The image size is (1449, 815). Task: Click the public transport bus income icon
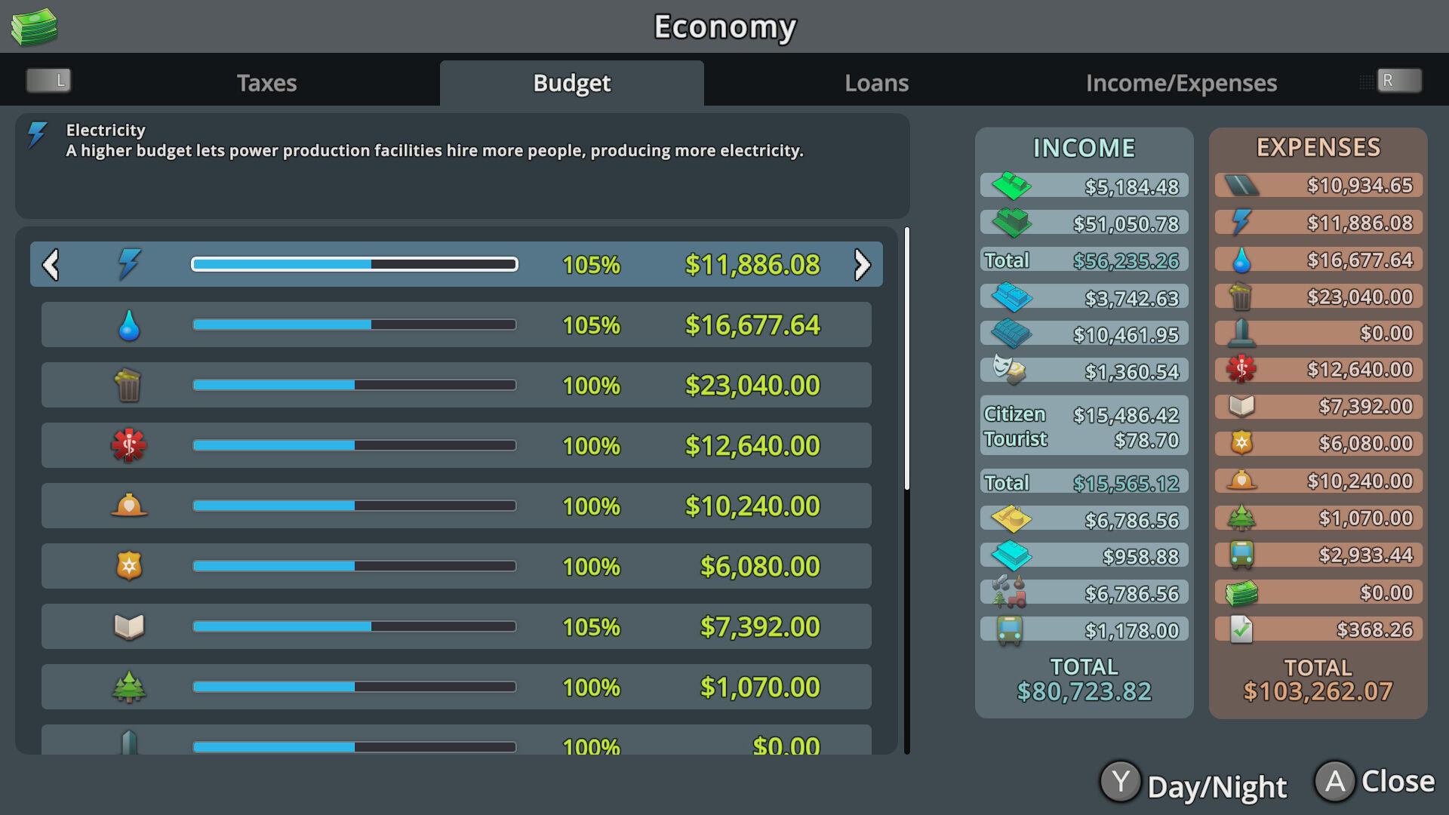[x=1010, y=630]
